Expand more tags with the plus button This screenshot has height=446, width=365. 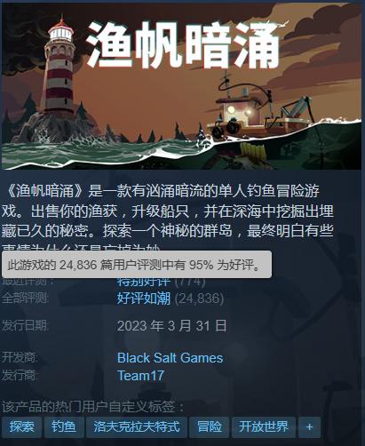(x=309, y=427)
